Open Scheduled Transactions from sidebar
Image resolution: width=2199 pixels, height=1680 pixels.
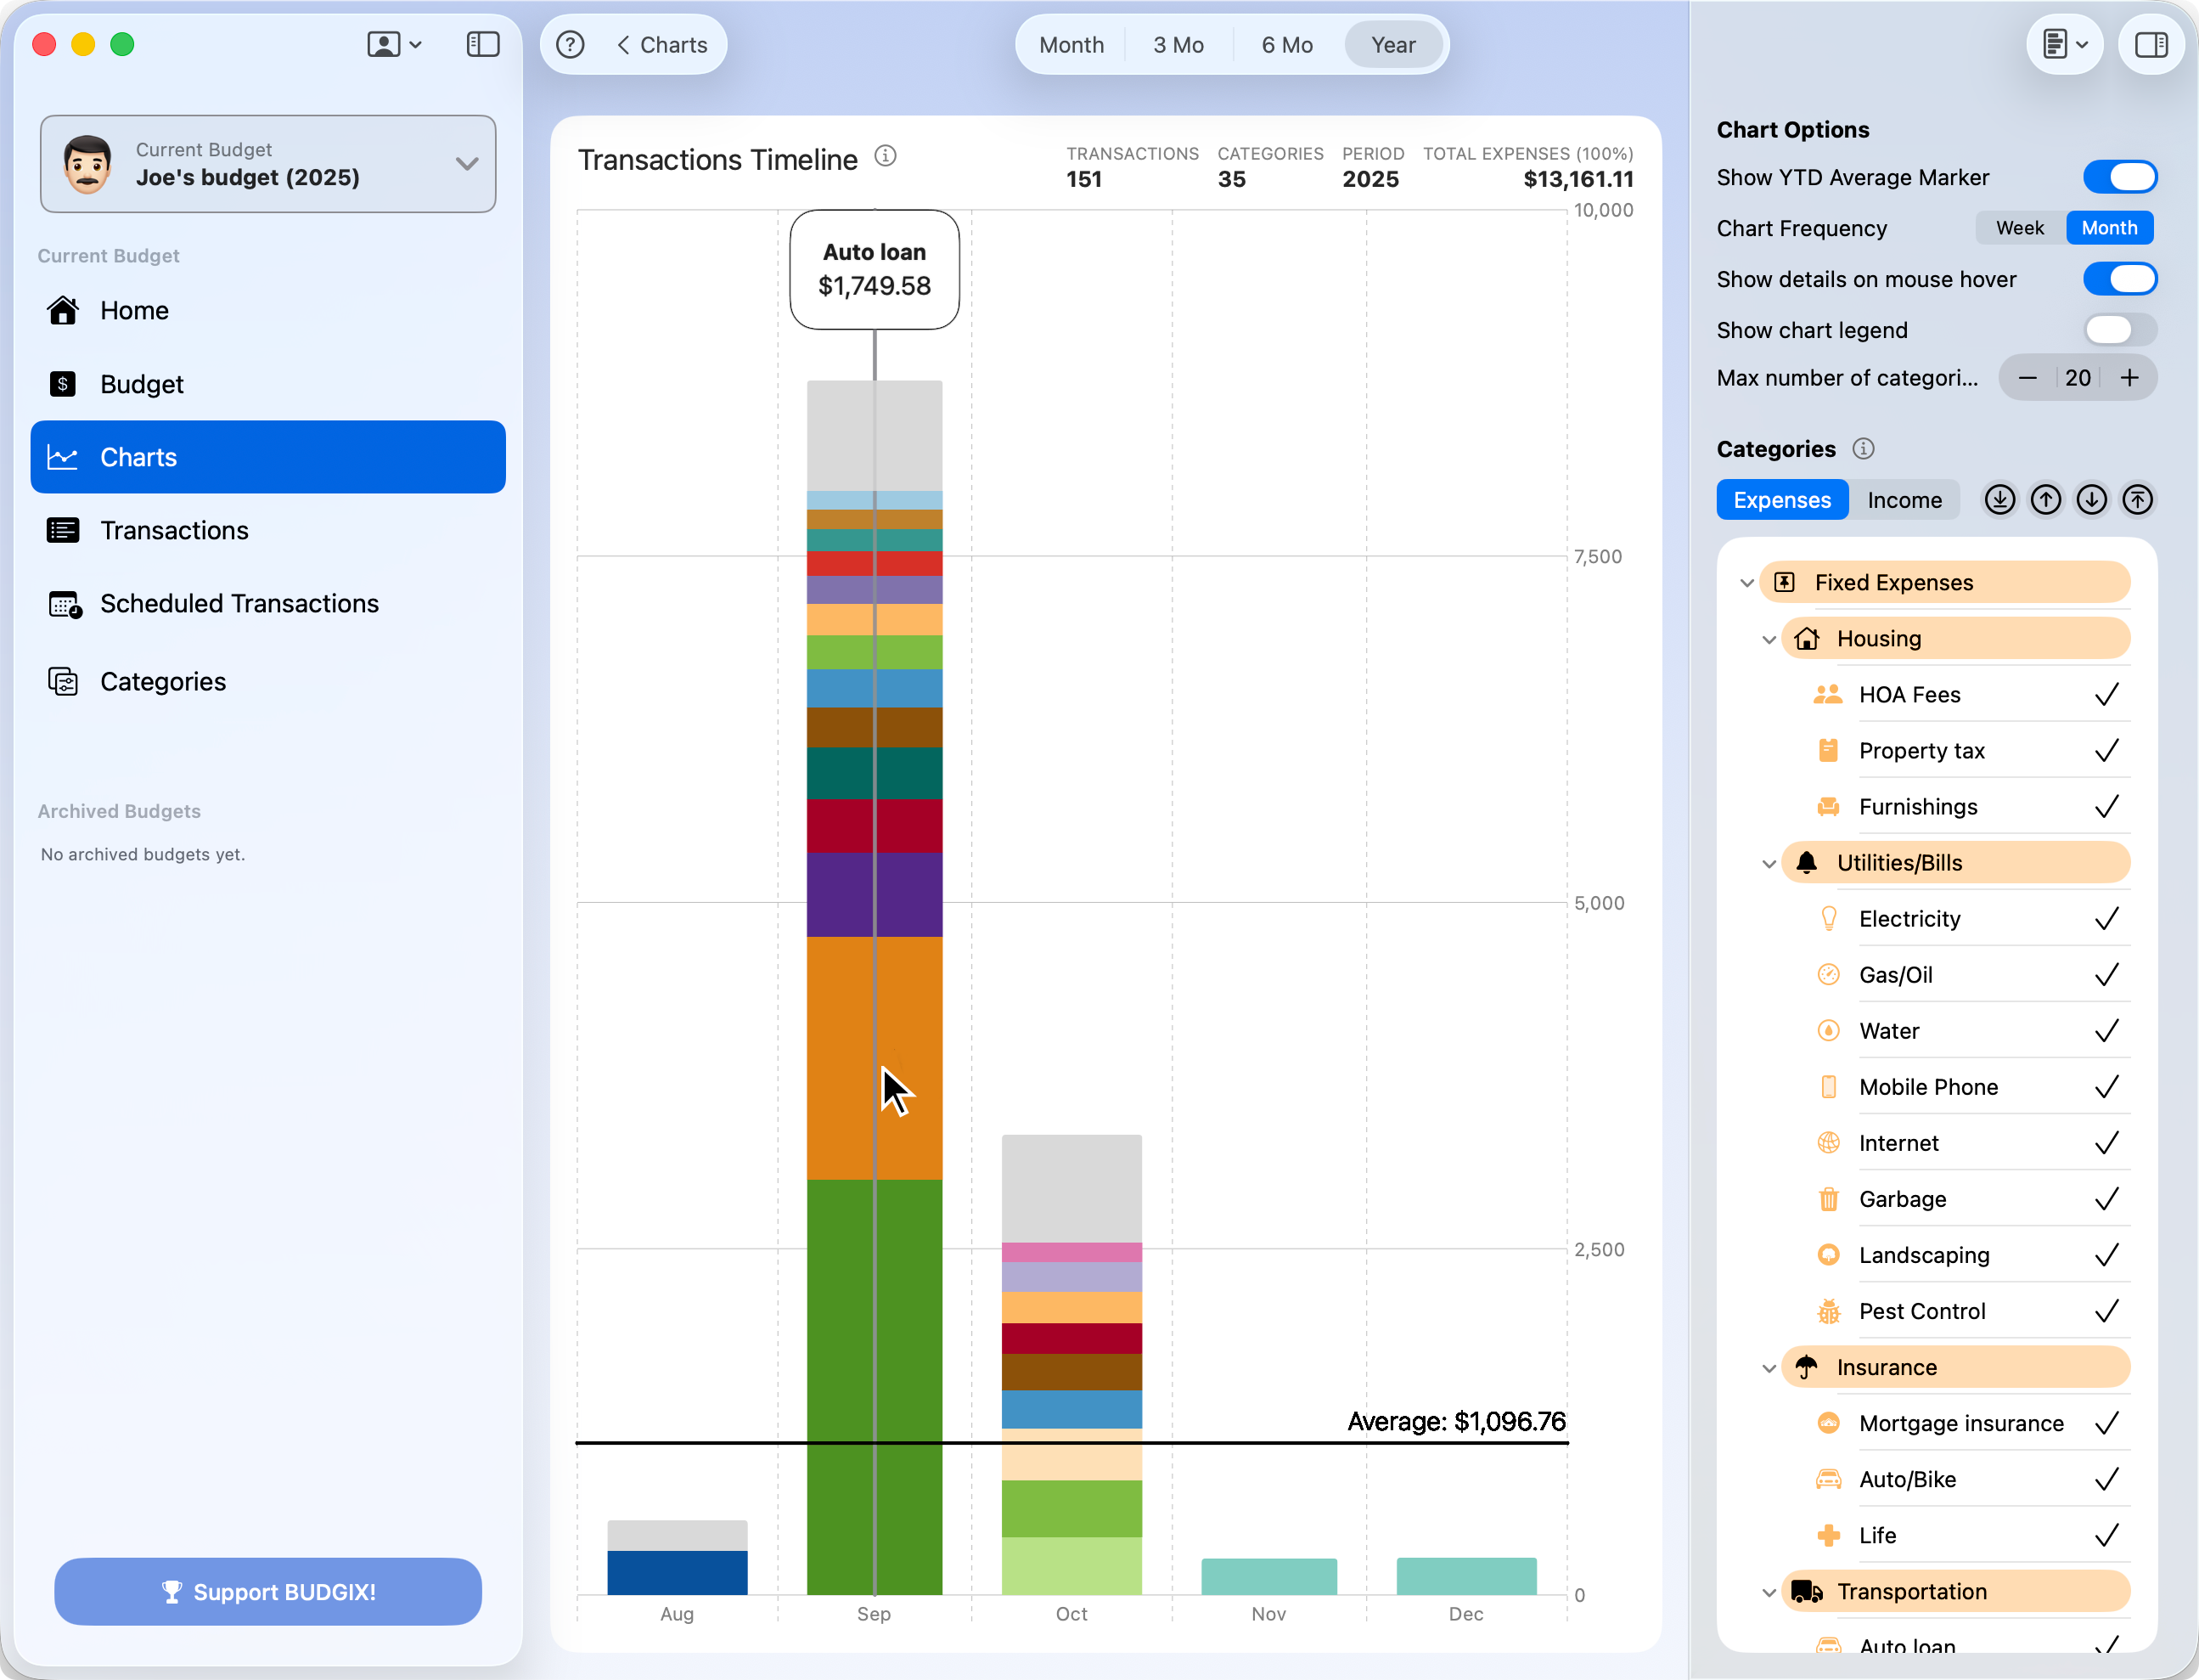tap(239, 604)
